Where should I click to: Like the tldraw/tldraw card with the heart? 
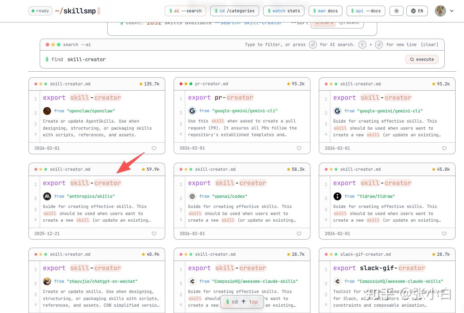pyautogui.click(x=444, y=234)
